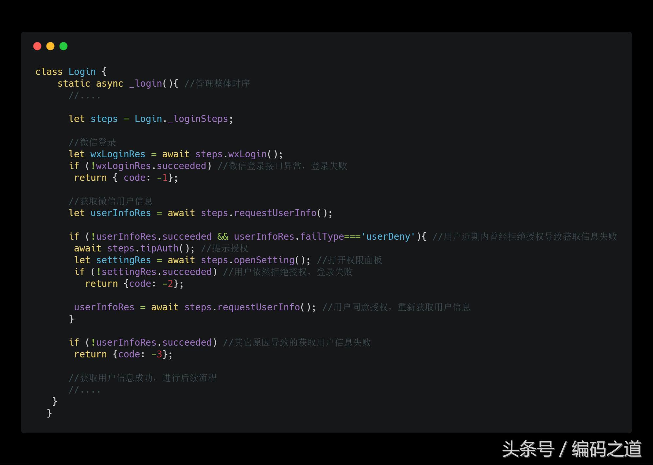Click the yellow window control dot
This screenshot has height=465, width=653.
pyautogui.click(x=51, y=46)
